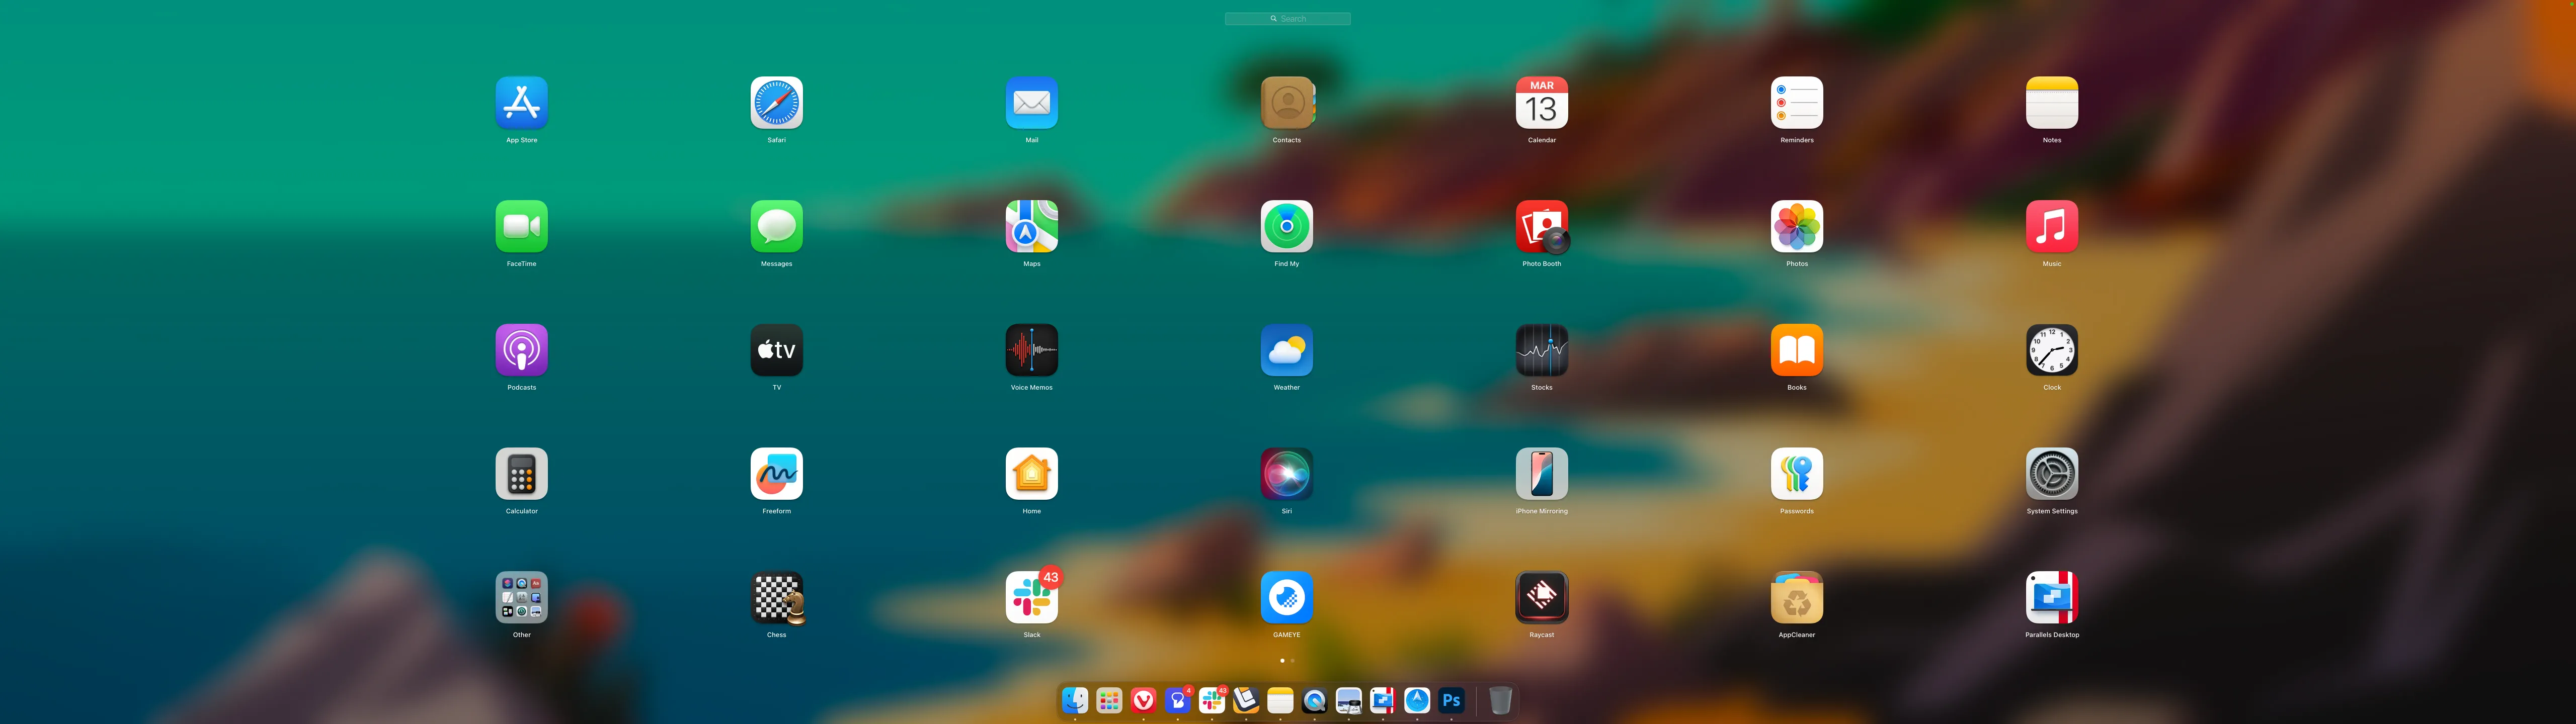Open the Mail app icon
2576x724 pixels.
[x=1031, y=103]
